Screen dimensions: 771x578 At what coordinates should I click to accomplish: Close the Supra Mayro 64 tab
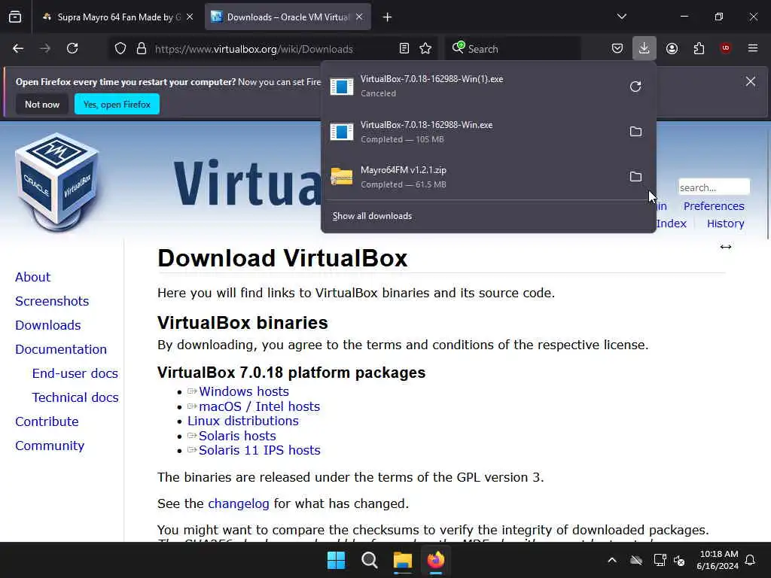190,17
